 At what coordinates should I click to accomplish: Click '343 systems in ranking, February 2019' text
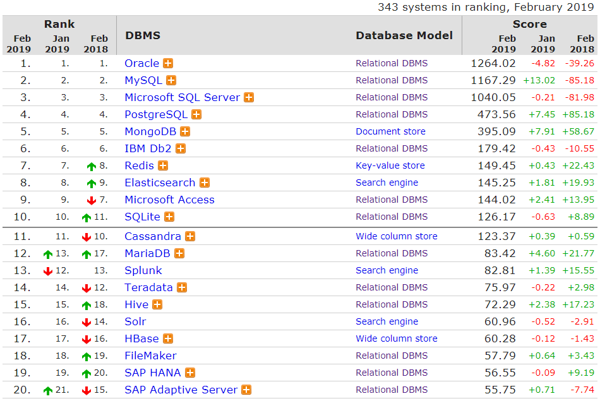pos(486,8)
